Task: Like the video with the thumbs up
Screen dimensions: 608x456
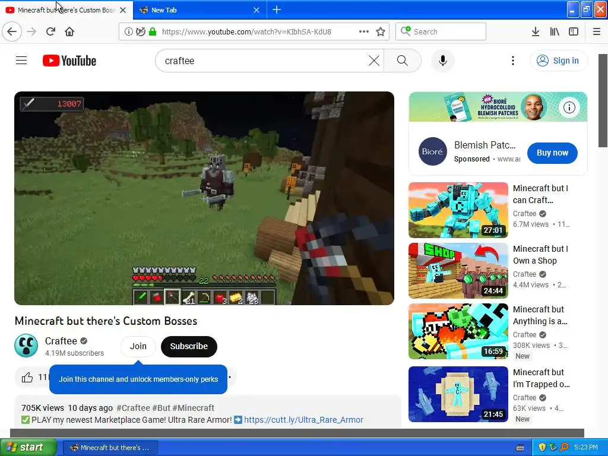Action: click(x=27, y=377)
